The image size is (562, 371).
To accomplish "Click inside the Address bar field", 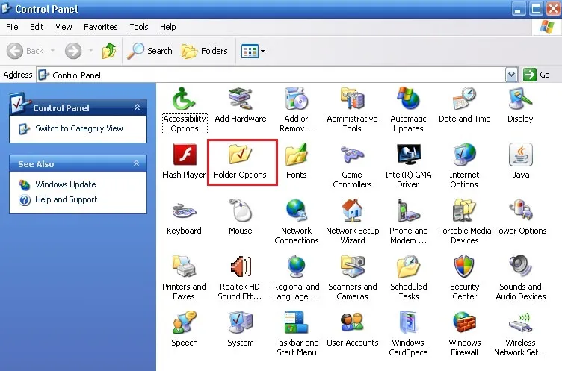I will (271, 75).
